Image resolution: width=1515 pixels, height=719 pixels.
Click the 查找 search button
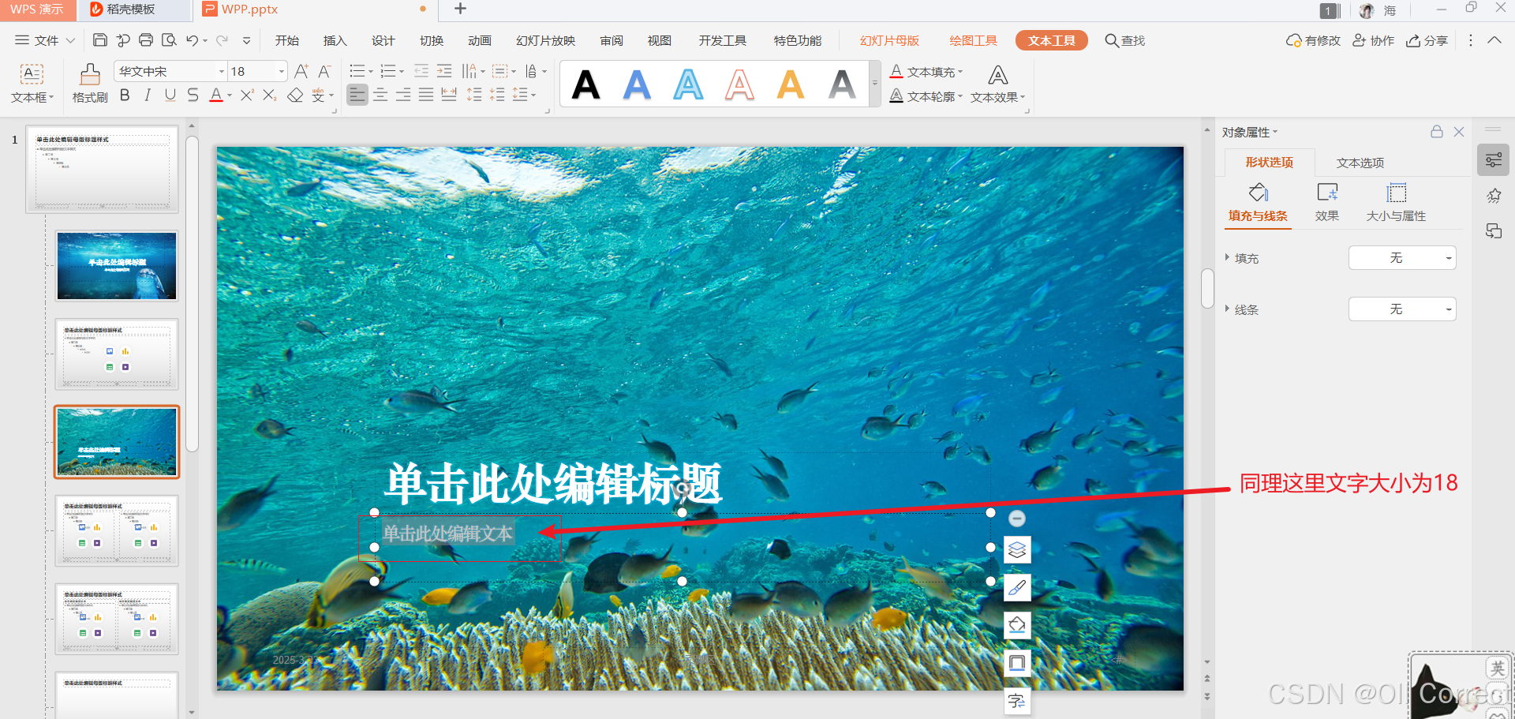click(1124, 40)
